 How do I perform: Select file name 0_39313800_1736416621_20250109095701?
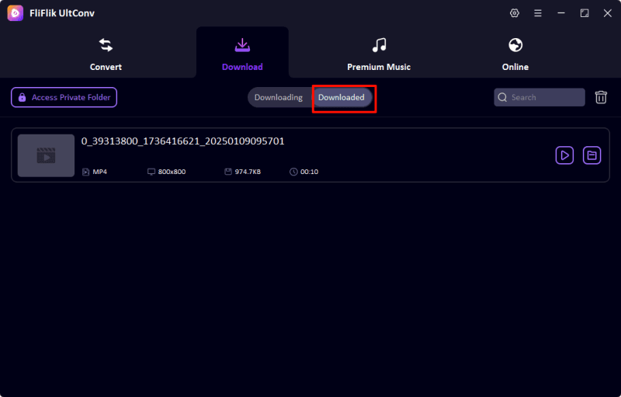tap(182, 141)
